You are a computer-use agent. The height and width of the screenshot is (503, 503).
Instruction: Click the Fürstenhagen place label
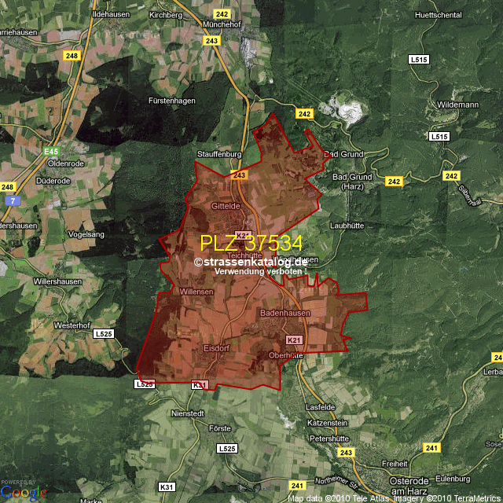pyautogui.click(x=171, y=101)
